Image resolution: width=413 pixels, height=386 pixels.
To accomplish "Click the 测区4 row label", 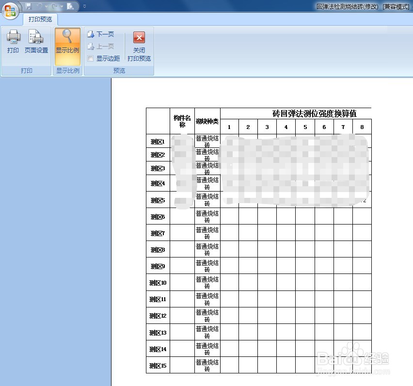I will pos(158,183).
